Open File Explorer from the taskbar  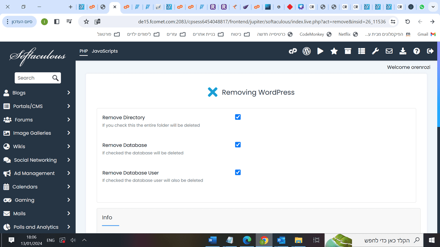click(298, 240)
